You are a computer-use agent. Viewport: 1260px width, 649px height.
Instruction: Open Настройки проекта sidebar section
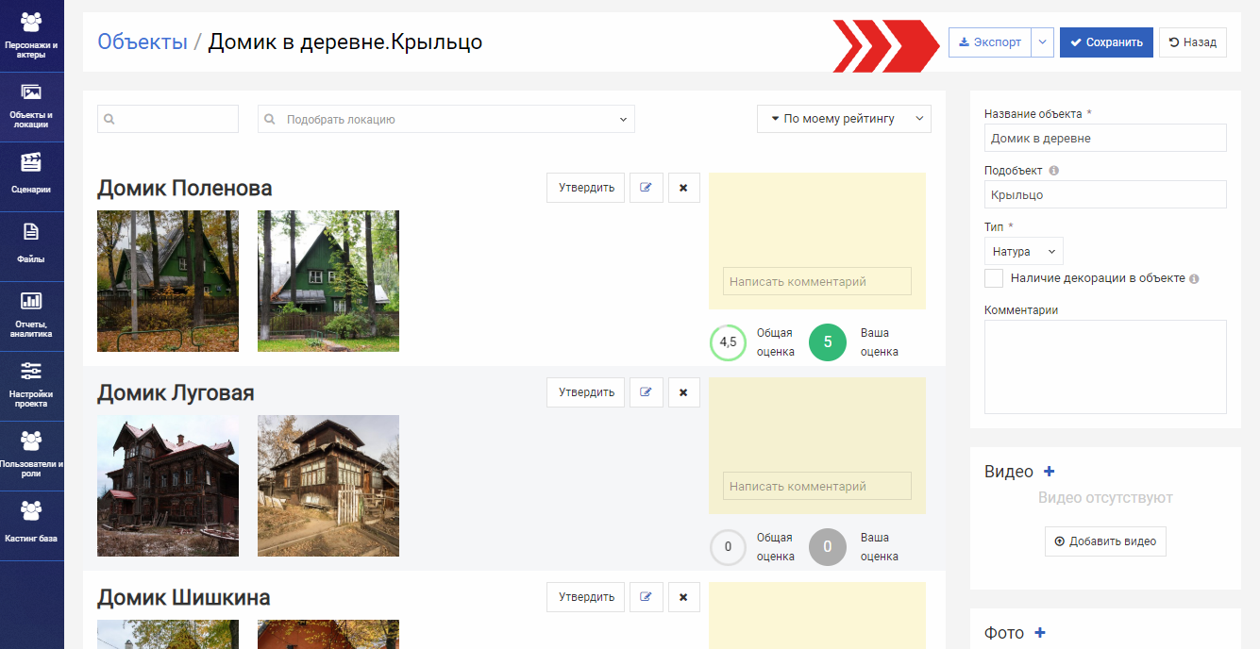(31, 386)
